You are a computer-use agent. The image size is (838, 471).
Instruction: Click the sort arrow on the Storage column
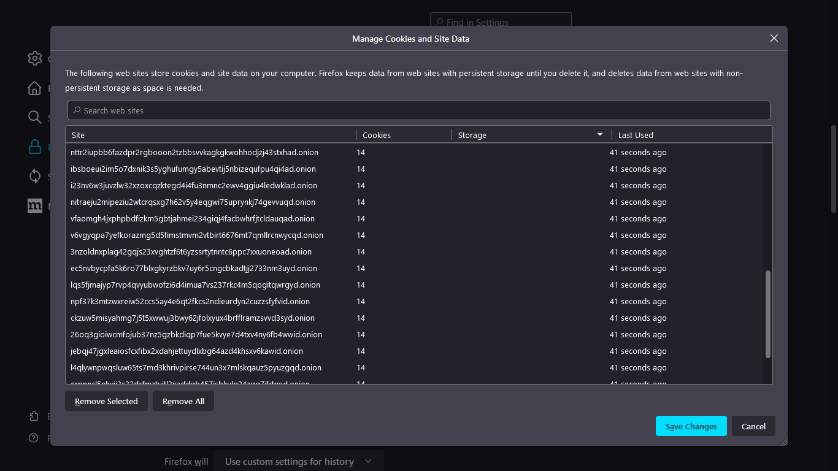pos(600,134)
